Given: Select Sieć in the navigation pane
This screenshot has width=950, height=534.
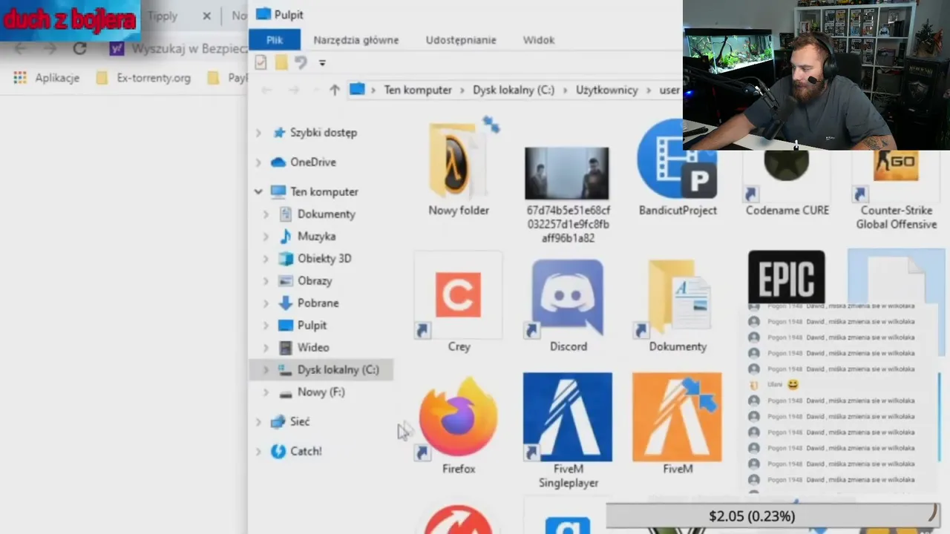Looking at the screenshot, I should pos(299,422).
